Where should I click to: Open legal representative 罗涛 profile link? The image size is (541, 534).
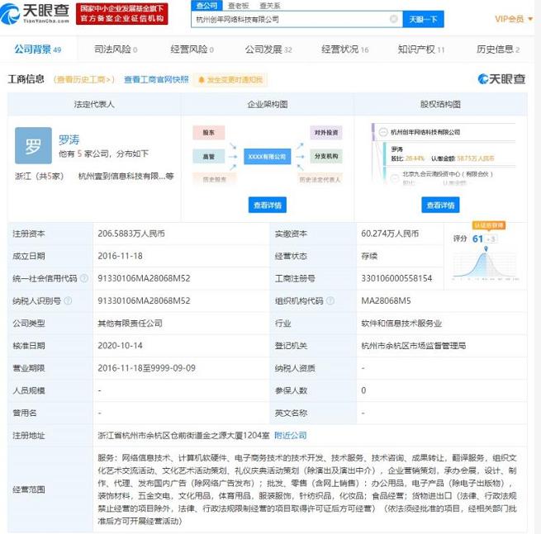pos(69,139)
